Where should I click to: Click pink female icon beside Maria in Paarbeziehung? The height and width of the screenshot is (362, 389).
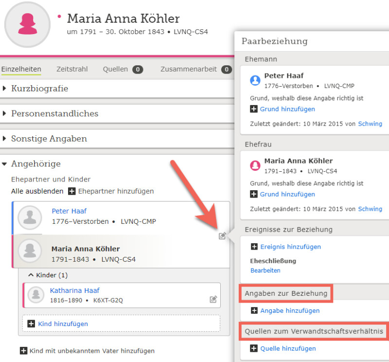click(255, 165)
